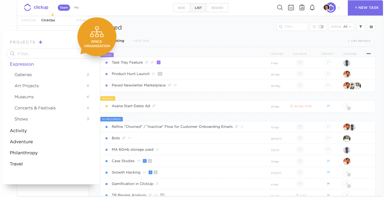385x197 pixels.
Task: Select the Box view tab
Action: click(x=181, y=8)
